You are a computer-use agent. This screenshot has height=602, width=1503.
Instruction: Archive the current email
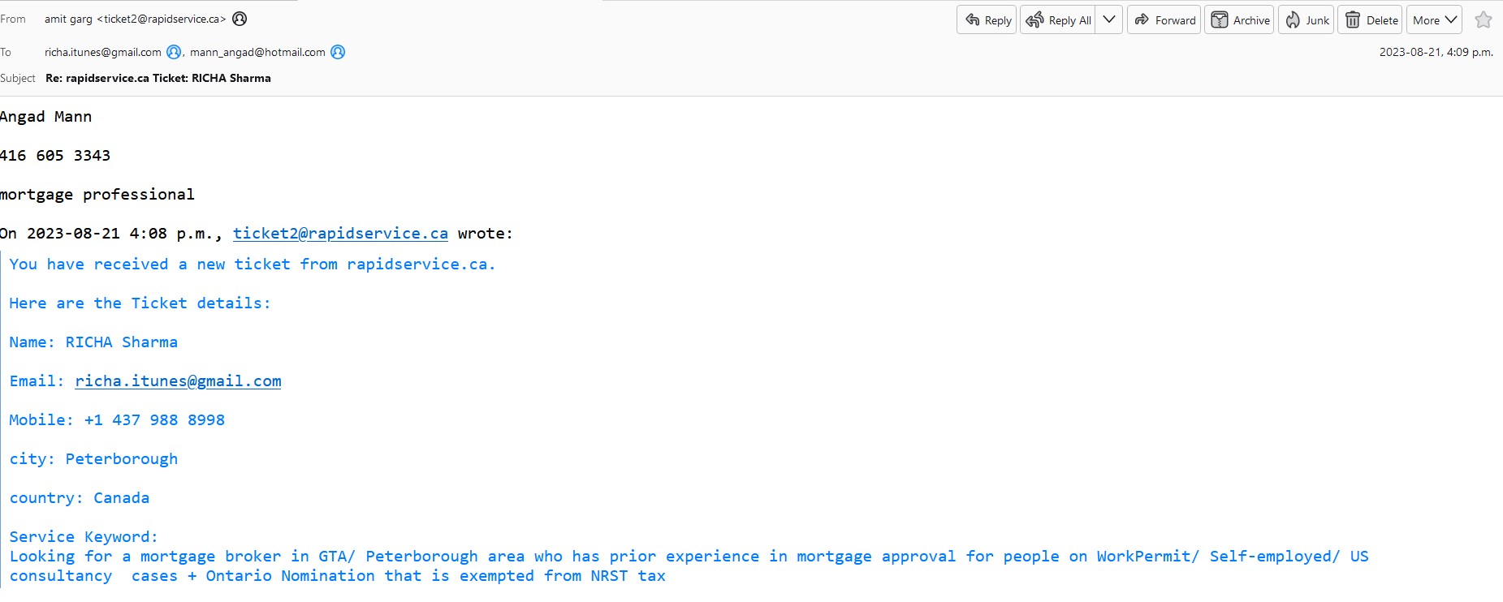[x=1240, y=20]
